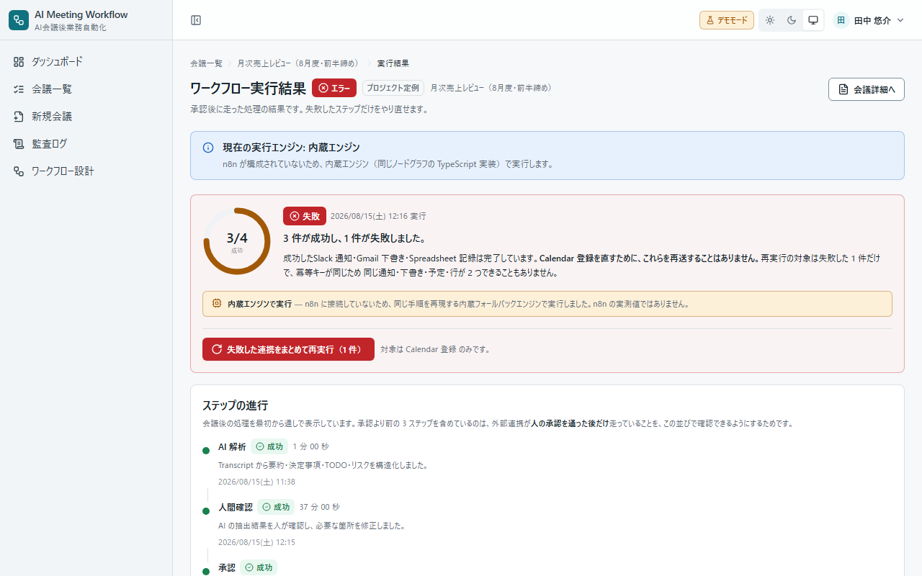The height and width of the screenshot is (576, 922).
Task: Click the red エラー status badge
Action: [334, 88]
